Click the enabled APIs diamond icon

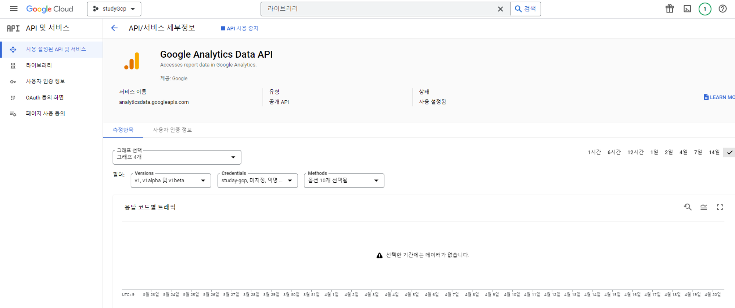13,49
